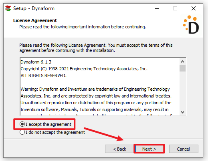Click the Dynaform 6.1.3 line in license text
Screen dimensions: 208x161
click(x=36, y=62)
